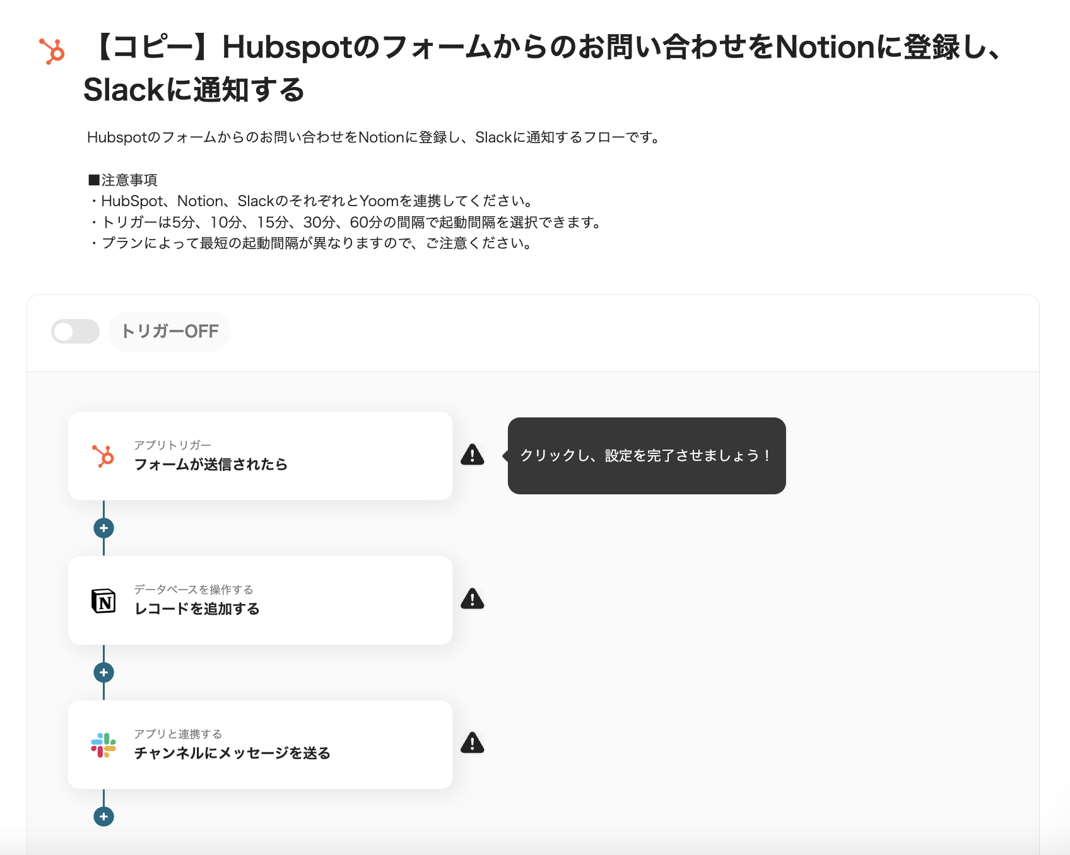Click the トリガーOFF status label
The image size is (1070, 855).
169,331
